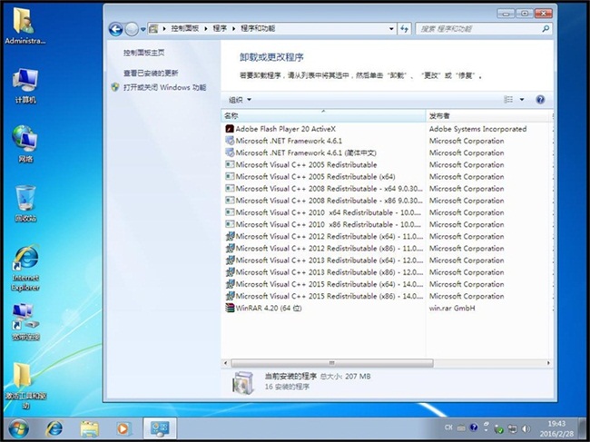Expand the address bar history dropdown

(x=391, y=28)
